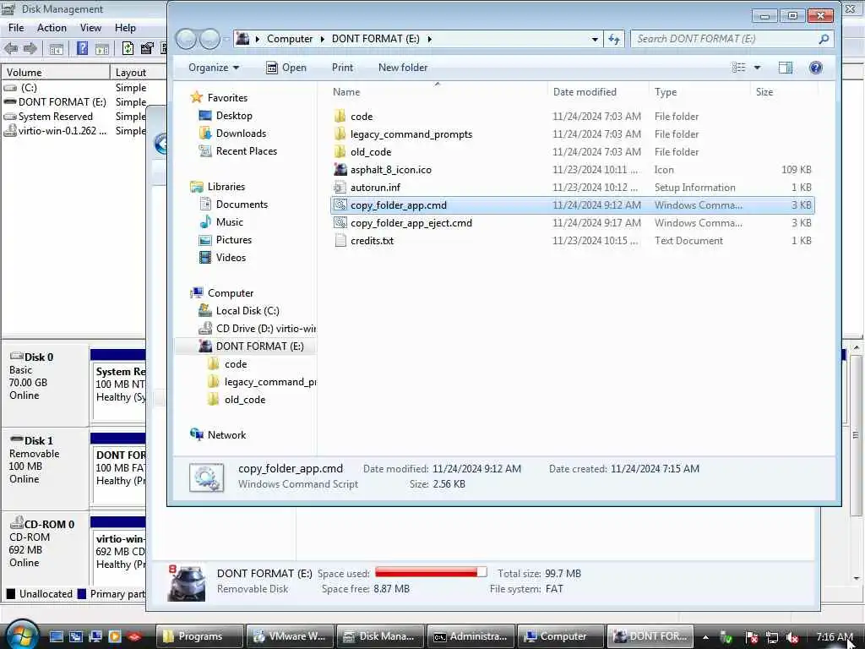Viewport: 865px width, 649px height.
Task: Create a New folder
Action: point(403,68)
